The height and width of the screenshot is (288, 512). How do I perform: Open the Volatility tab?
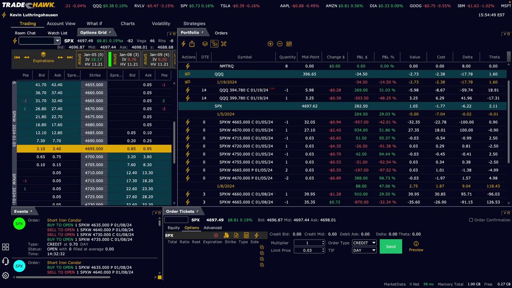point(161,24)
